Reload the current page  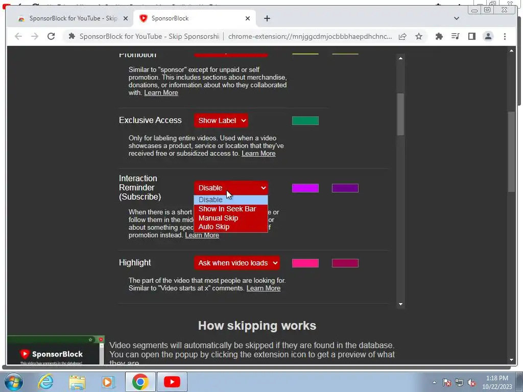pos(51,36)
